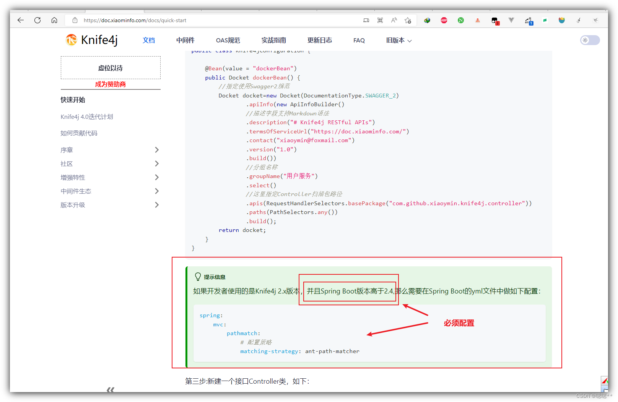Start read aloud icon in address bar

394,20
